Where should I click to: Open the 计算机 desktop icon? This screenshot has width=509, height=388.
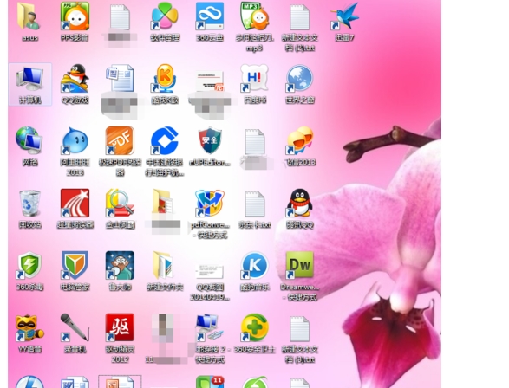coord(29,84)
